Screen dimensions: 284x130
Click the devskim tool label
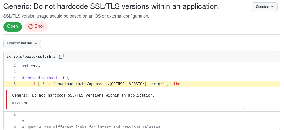pyautogui.click(x=19, y=103)
